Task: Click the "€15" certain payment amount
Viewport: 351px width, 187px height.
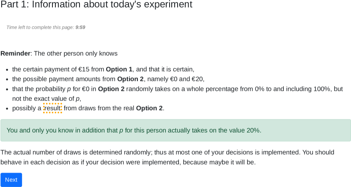Action: point(84,69)
